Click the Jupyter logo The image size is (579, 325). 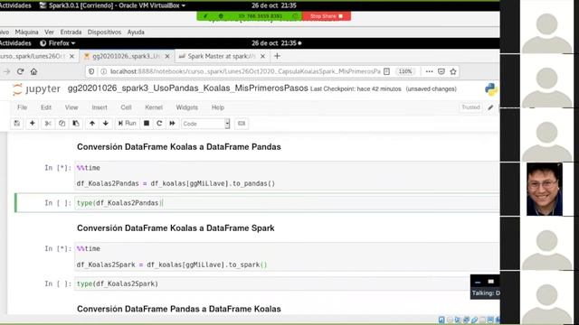coord(36,89)
